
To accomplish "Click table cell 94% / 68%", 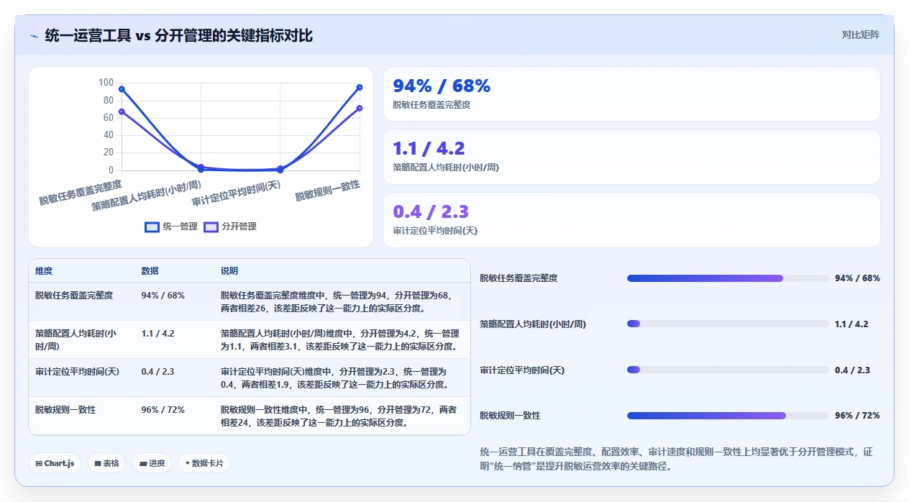I will click(163, 296).
